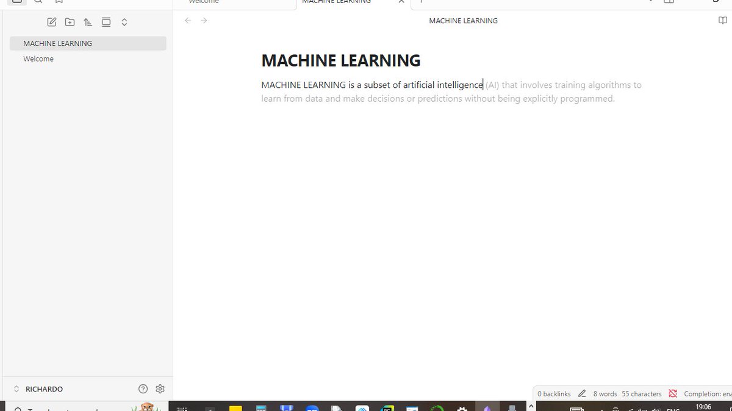Collapse or expand all sidebar items
The height and width of the screenshot is (411, 732).
pyautogui.click(x=124, y=22)
